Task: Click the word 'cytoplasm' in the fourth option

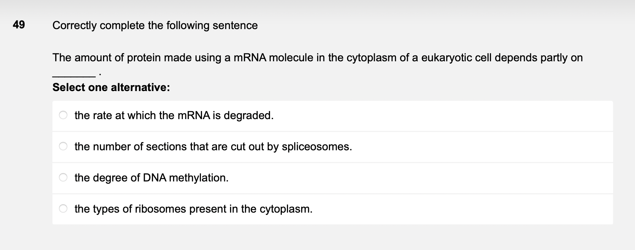Action: pos(286,209)
